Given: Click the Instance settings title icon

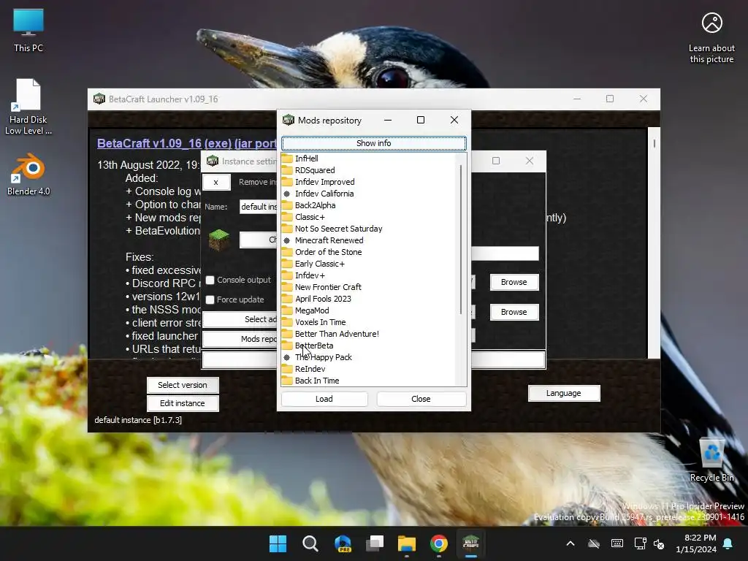Looking at the screenshot, I should click(x=213, y=161).
